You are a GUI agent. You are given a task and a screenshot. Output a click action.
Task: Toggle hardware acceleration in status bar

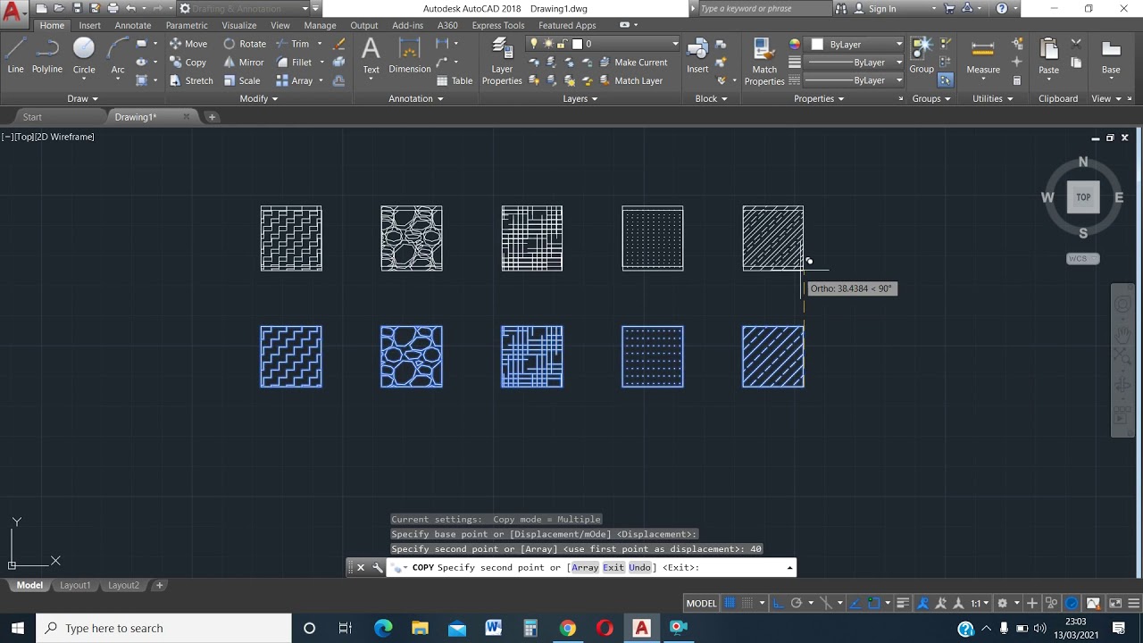[x=1072, y=603]
